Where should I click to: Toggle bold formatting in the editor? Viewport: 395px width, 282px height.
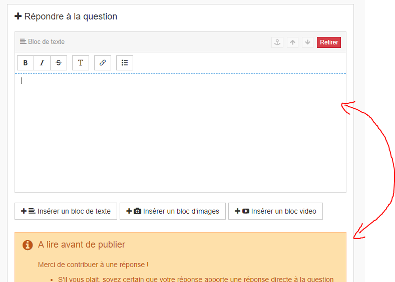coord(26,63)
